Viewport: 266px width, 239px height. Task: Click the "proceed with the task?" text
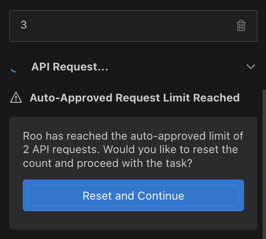tap(146, 163)
